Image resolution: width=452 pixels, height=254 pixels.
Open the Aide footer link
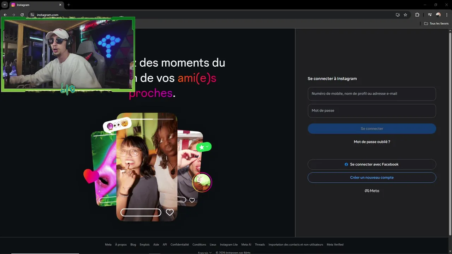pos(156,244)
